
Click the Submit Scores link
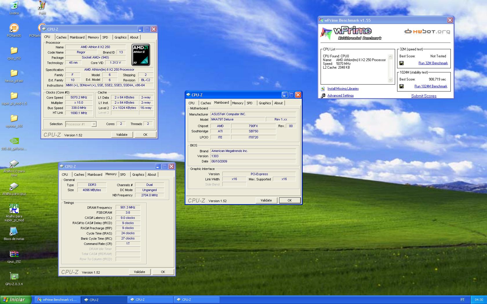tap(424, 96)
